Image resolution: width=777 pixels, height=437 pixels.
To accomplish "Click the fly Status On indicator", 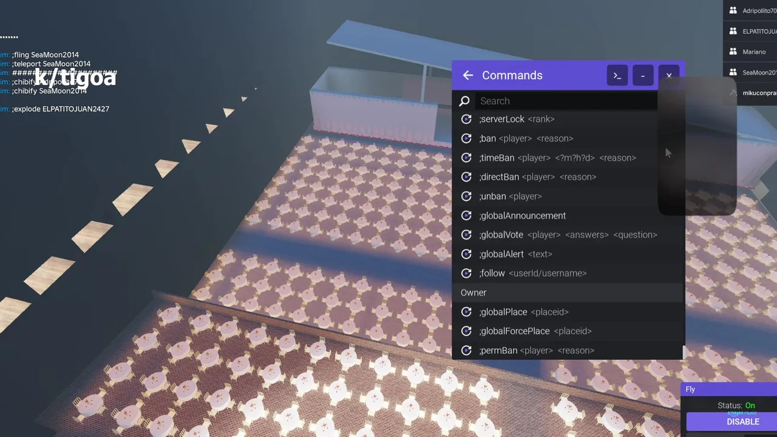I will [750, 405].
